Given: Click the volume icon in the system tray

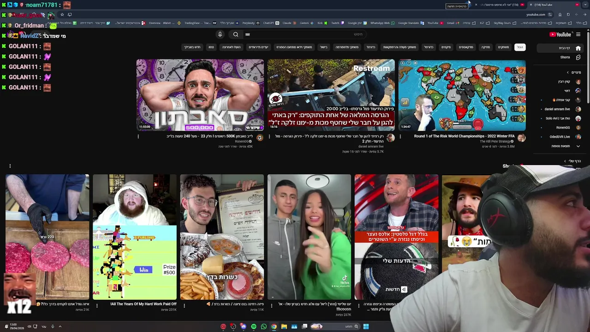Looking at the screenshot, I should click(x=29, y=326).
